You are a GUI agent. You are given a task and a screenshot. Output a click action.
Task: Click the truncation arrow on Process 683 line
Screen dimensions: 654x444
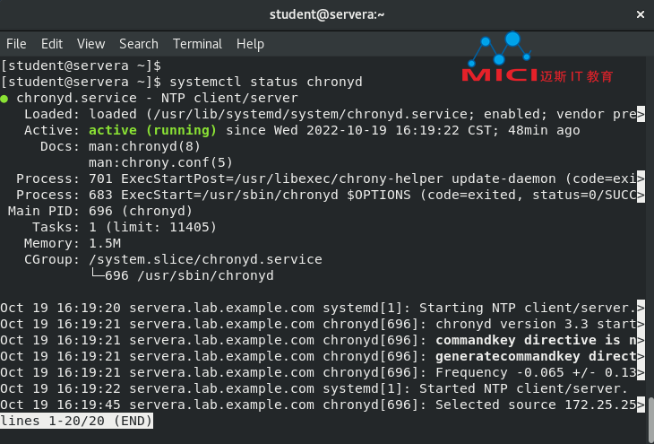(x=641, y=195)
